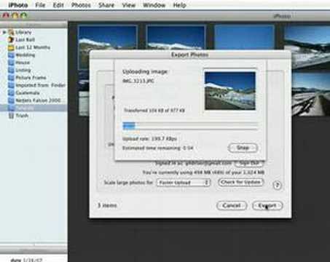This screenshot has width=330, height=262.
Task: Stop the image upload
Action: click(x=243, y=148)
